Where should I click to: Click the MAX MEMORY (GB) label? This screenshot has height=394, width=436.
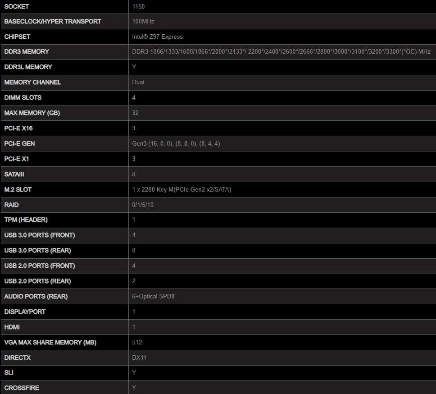[x=32, y=113]
